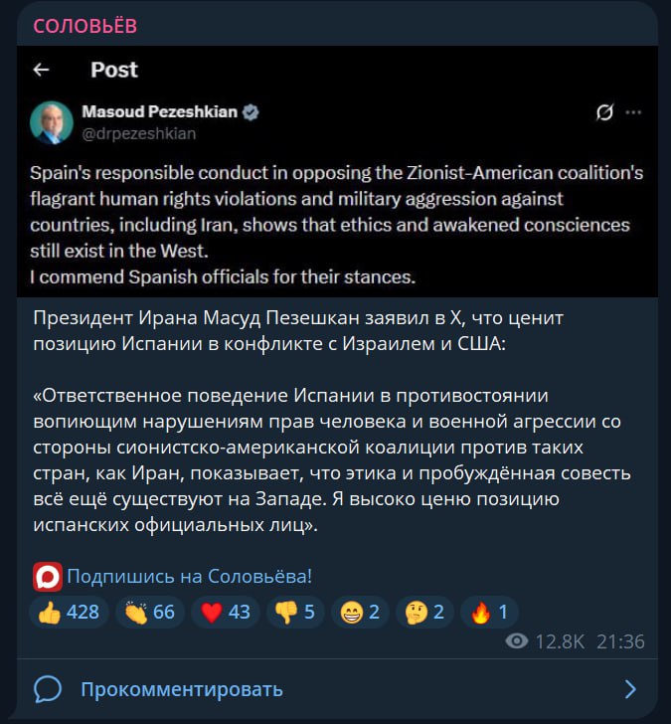This screenshot has width=671, height=724.
Task: Click the @drpezeshkian handle
Action: 138,132
